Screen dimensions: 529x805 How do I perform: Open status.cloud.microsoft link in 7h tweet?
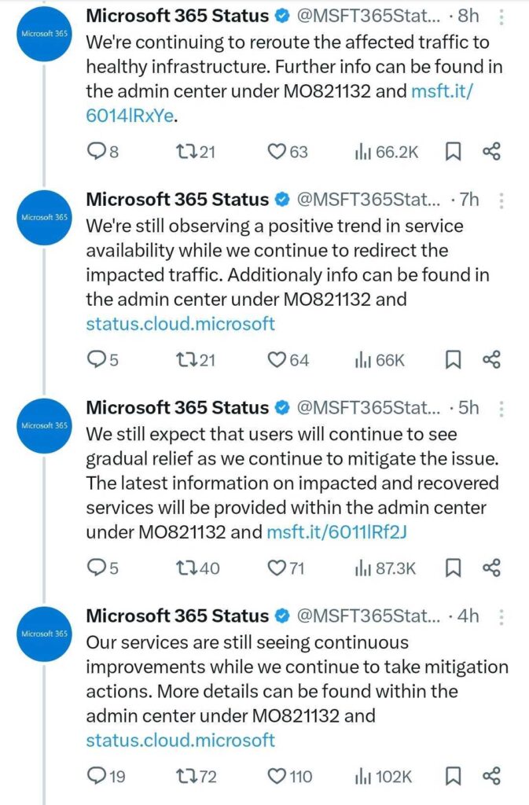[x=181, y=323]
